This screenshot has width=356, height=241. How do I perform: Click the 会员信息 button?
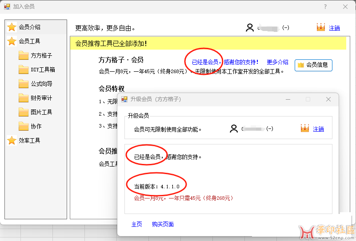tap(313, 65)
